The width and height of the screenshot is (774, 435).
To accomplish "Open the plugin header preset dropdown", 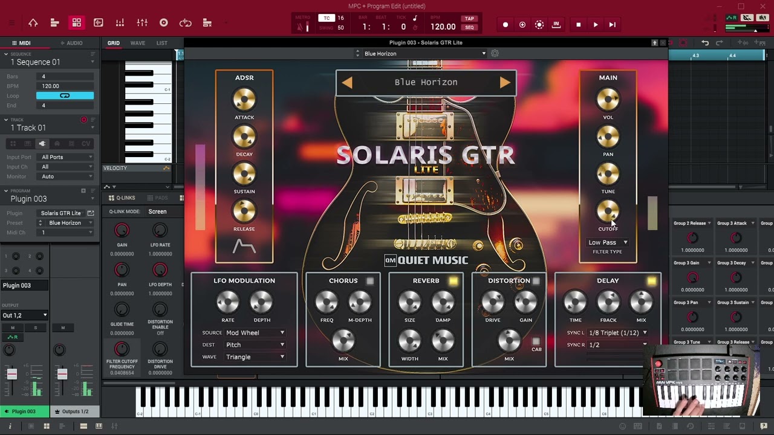I will point(423,54).
